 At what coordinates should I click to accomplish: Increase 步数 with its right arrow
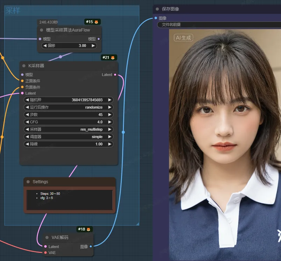pos(110,115)
